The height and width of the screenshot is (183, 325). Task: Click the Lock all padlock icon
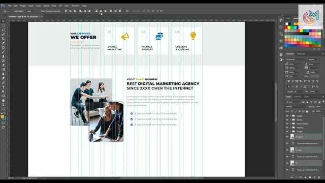coord(307,111)
